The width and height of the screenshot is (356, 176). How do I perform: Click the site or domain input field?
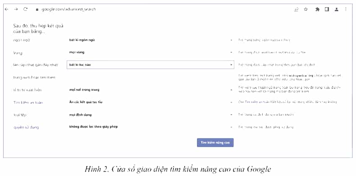click(151, 77)
